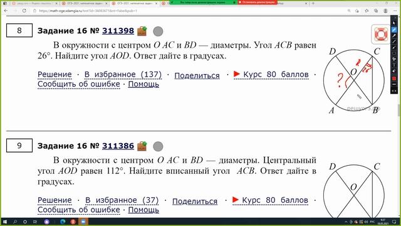The height and width of the screenshot is (226, 401).
Task: Open Yandex browser icon on taskbar
Action: 73,222
